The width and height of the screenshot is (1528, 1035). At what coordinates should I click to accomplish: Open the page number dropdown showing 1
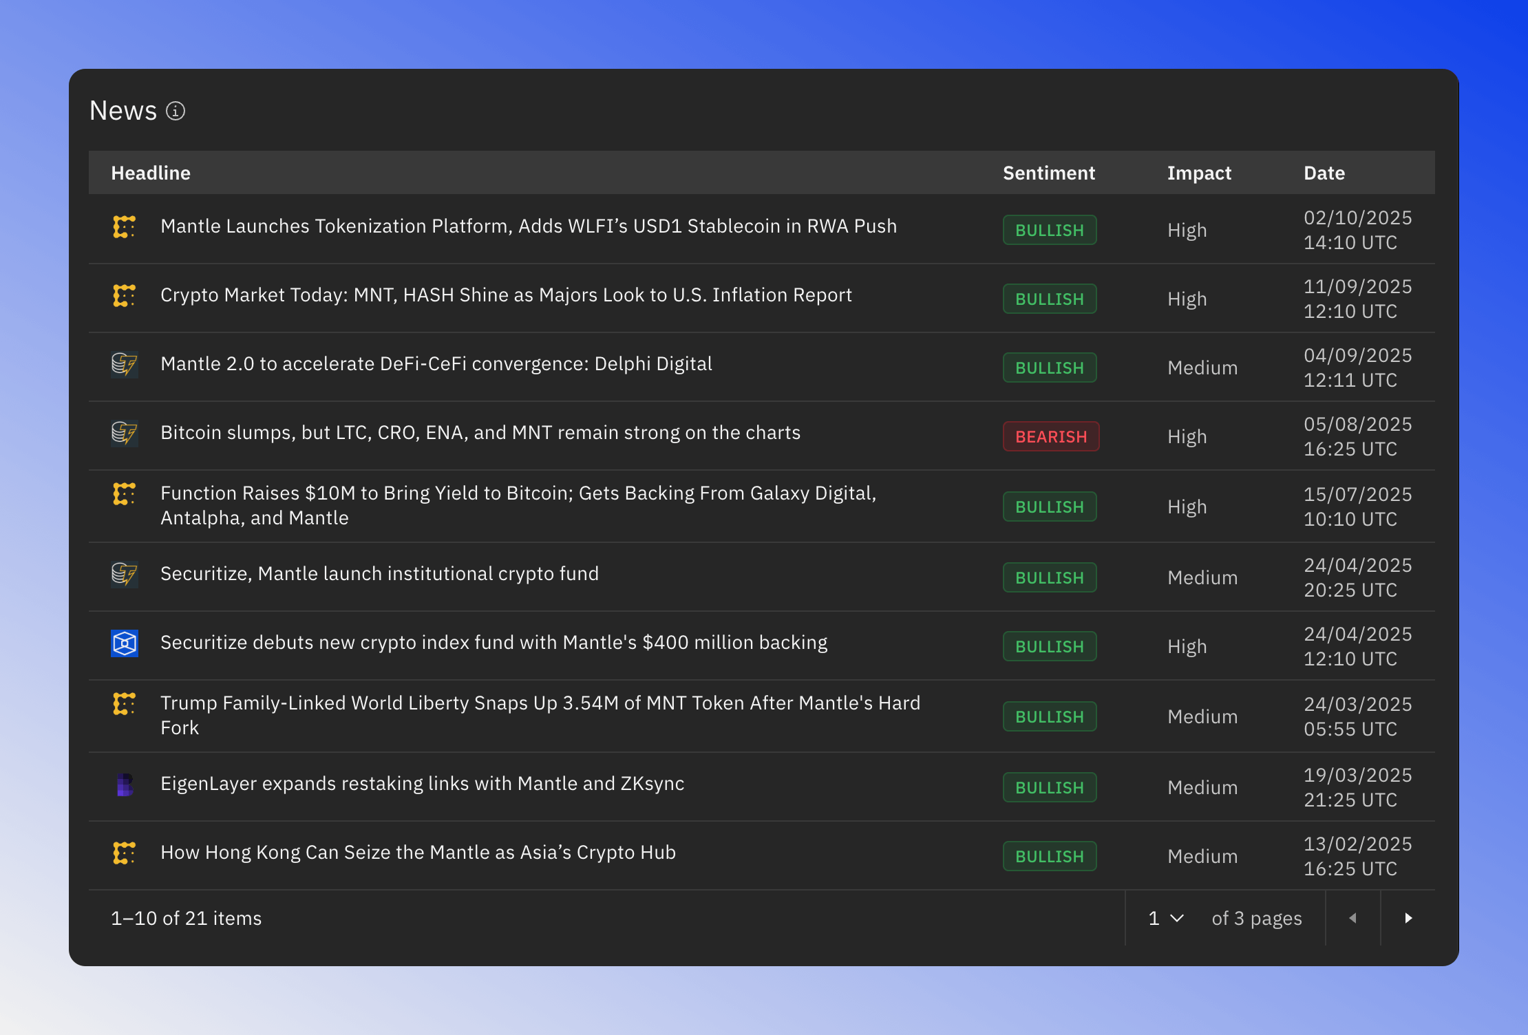[x=1164, y=918]
